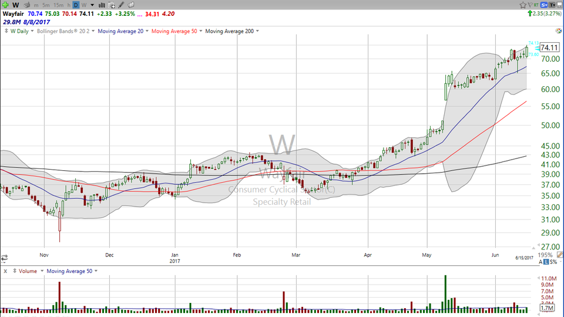
Task: Open the T dropdown button
Action: point(552,5)
